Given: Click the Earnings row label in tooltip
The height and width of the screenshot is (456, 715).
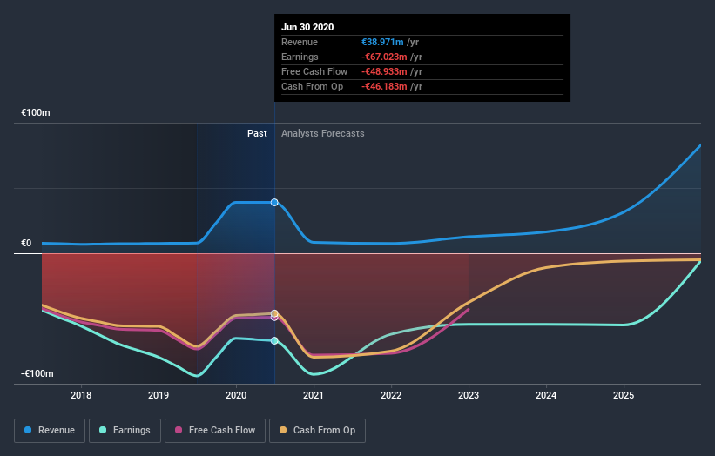Looking at the screenshot, I should pyautogui.click(x=300, y=57).
